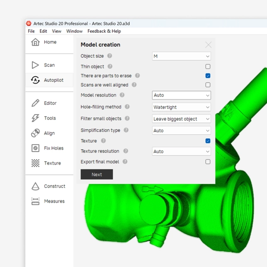The width and height of the screenshot is (267, 267).
Task: Select the Scan play icon
Action: coord(36,65)
